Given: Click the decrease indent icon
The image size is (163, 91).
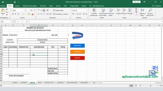Looking at the screenshot, I should 48,14.
